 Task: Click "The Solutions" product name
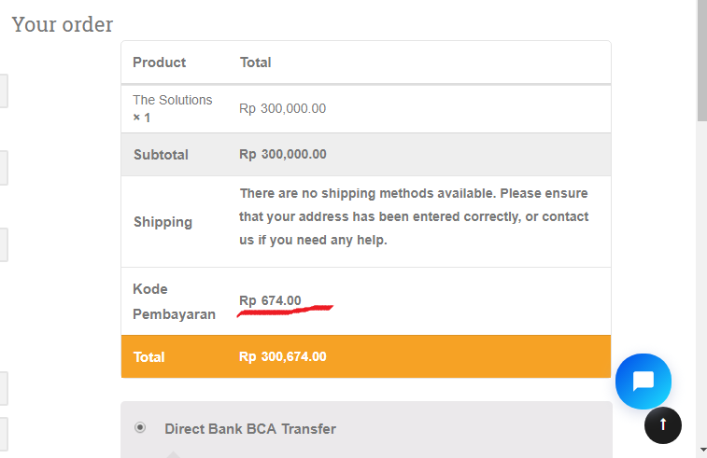(173, 100)
